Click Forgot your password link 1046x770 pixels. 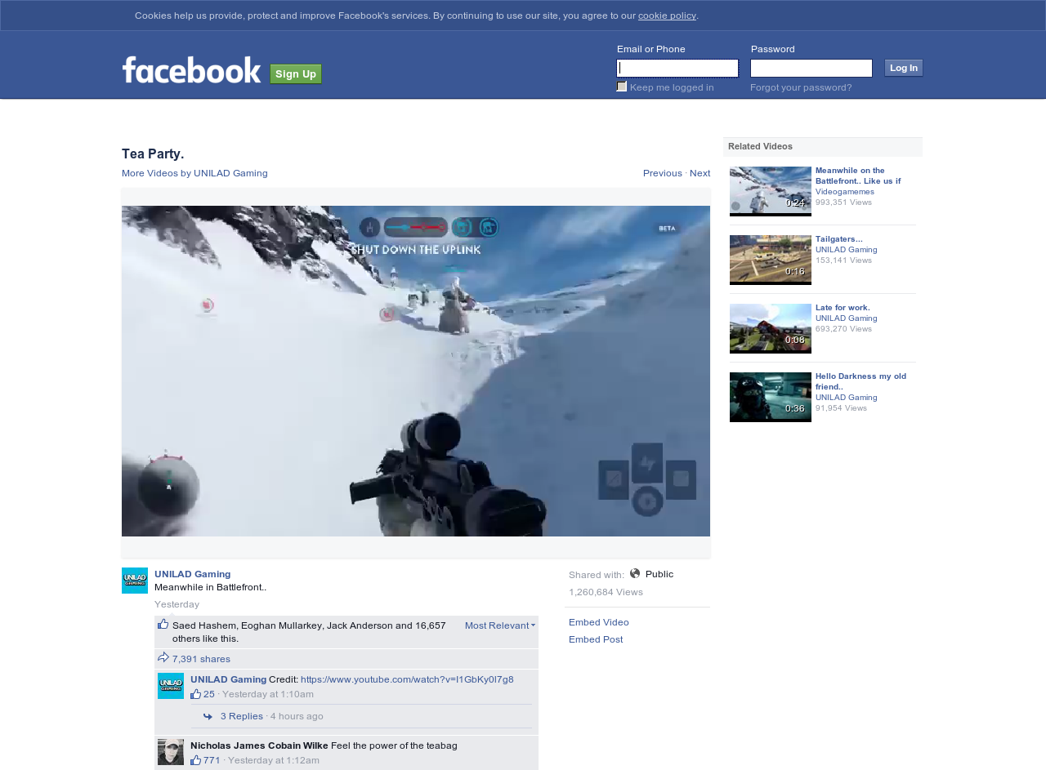point(801,87)
